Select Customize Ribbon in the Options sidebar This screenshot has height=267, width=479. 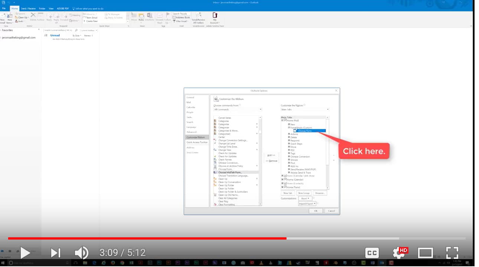[197, 137]
